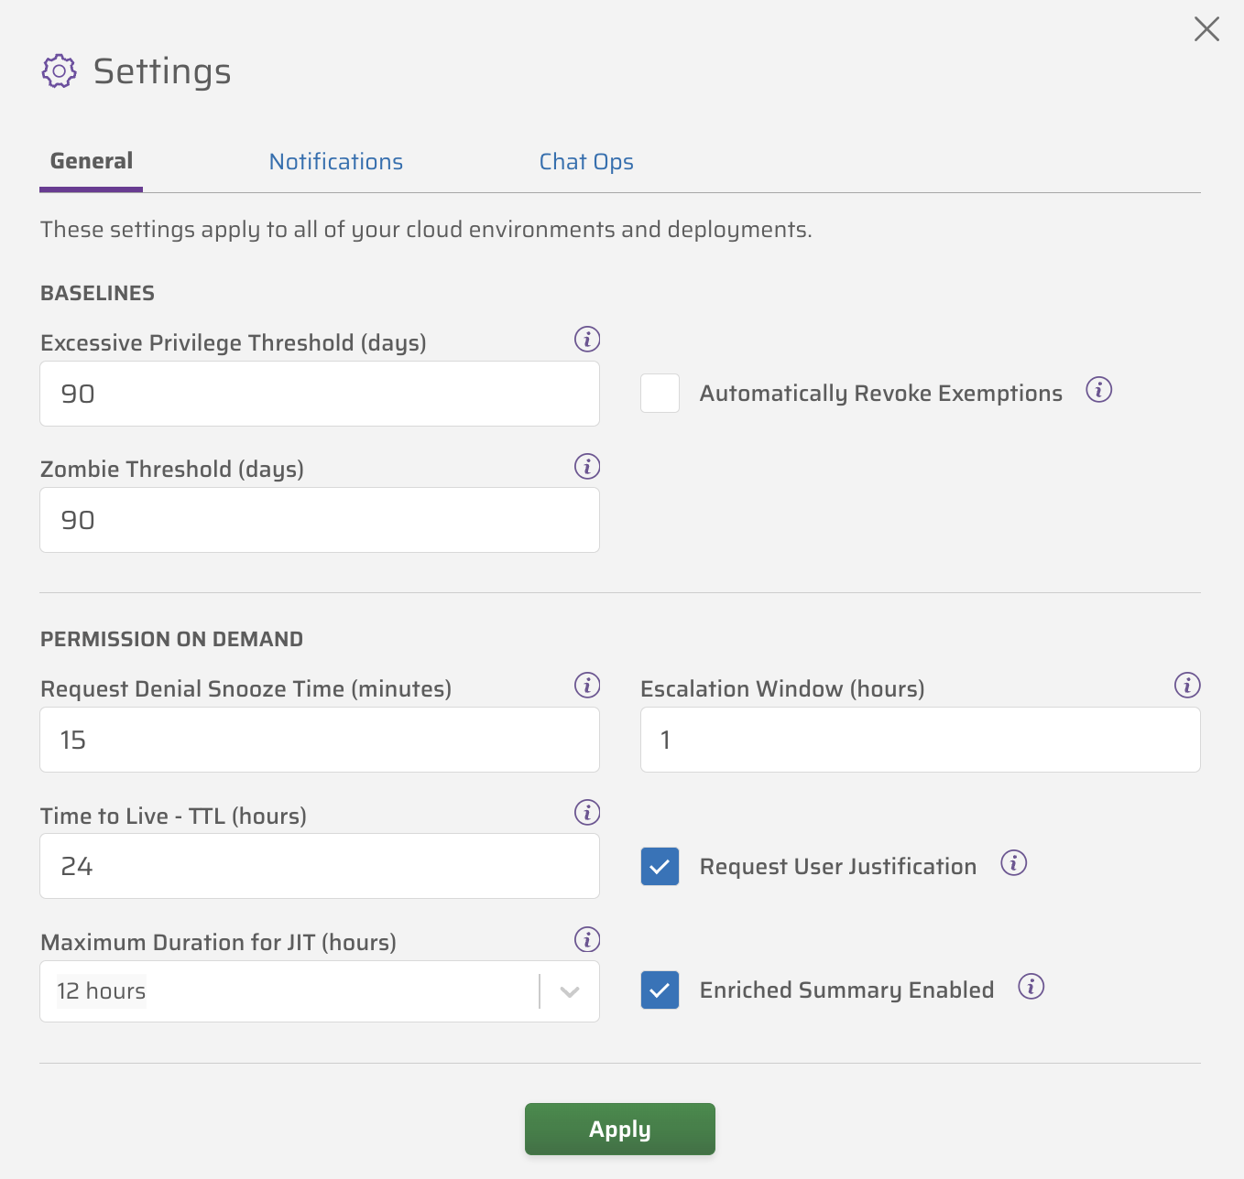This screenshot has width=1244, height=1179.
Task: Click info icon beside Zombie Threshold
Action: 587,467
